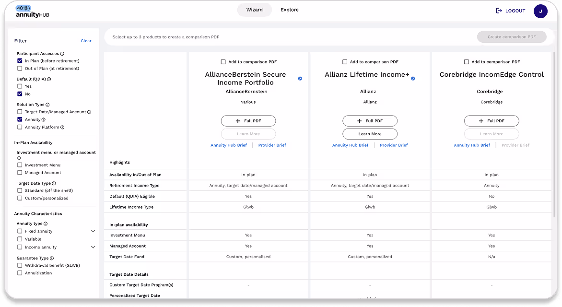Click Learn More under AllianceBernstein
The image size is (562, 307).
point(248,134)
